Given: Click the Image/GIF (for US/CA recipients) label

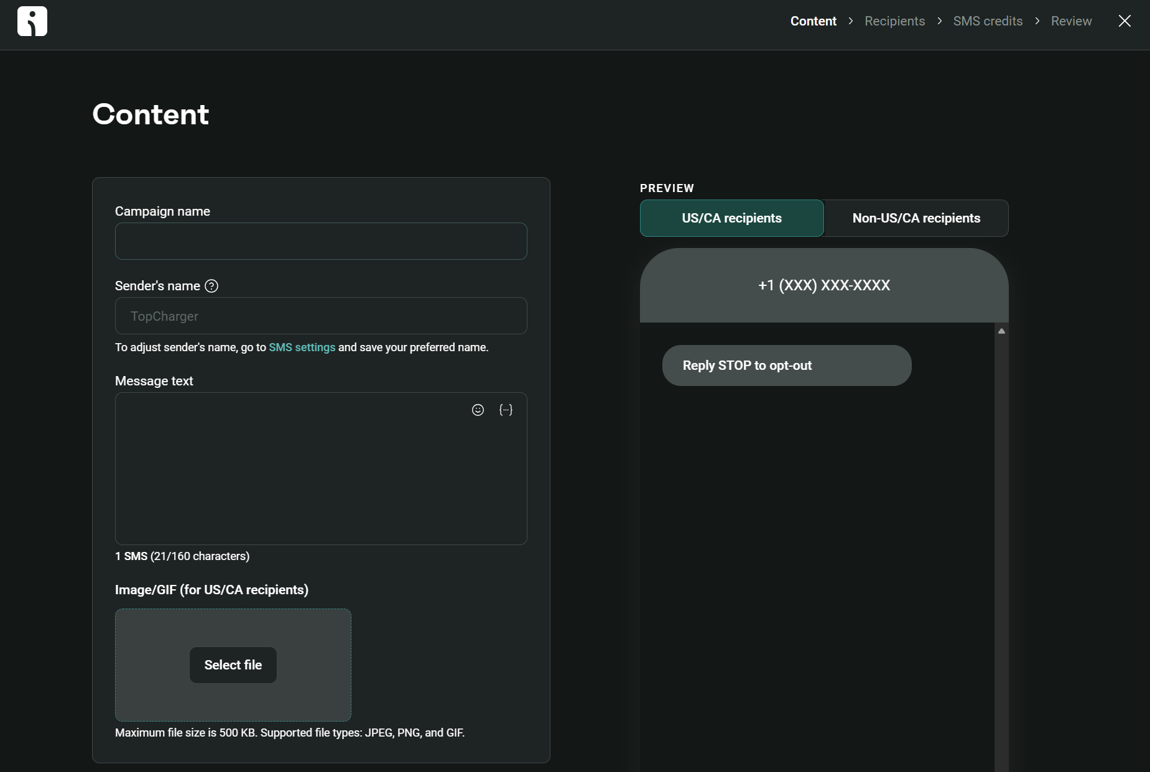Looking at the screenshot, I should [211, 590].
